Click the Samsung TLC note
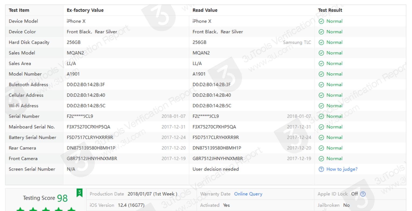 [x=297, y=42]
